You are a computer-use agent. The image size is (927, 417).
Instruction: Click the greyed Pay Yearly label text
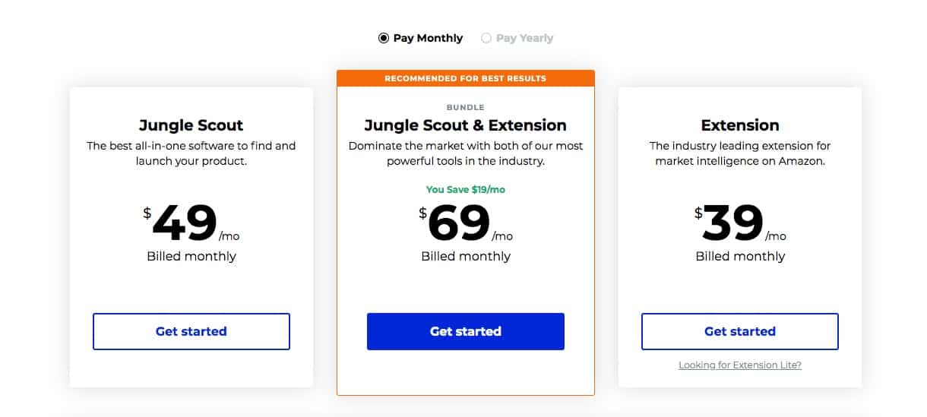tap(524, 38)
